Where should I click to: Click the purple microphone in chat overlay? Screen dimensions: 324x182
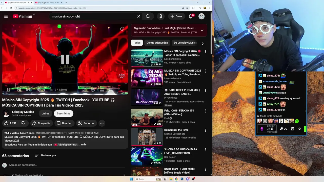(x=262, y=129)
